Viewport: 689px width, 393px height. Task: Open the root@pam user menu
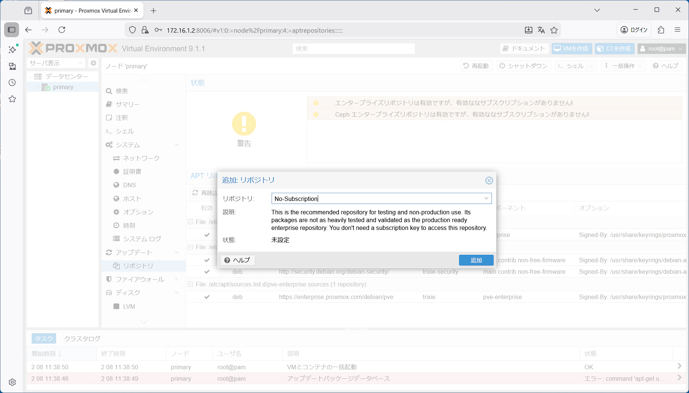pyautogui.click(x=662, y=49)
